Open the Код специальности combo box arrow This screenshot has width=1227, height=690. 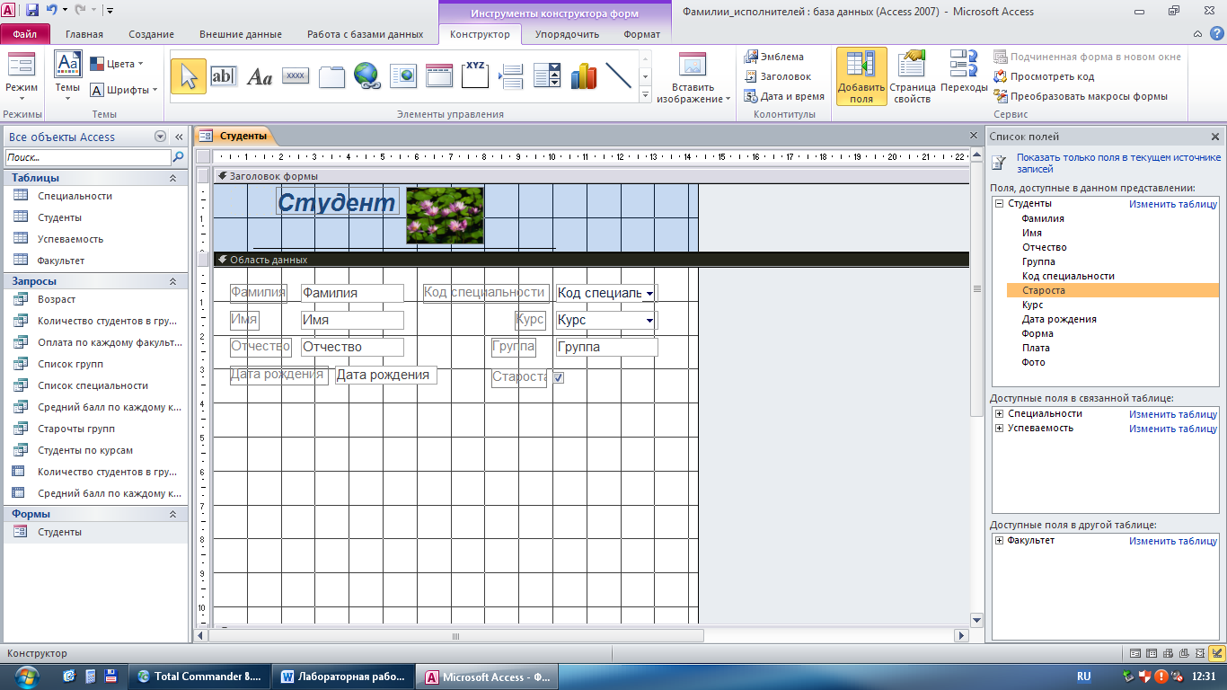650,293
